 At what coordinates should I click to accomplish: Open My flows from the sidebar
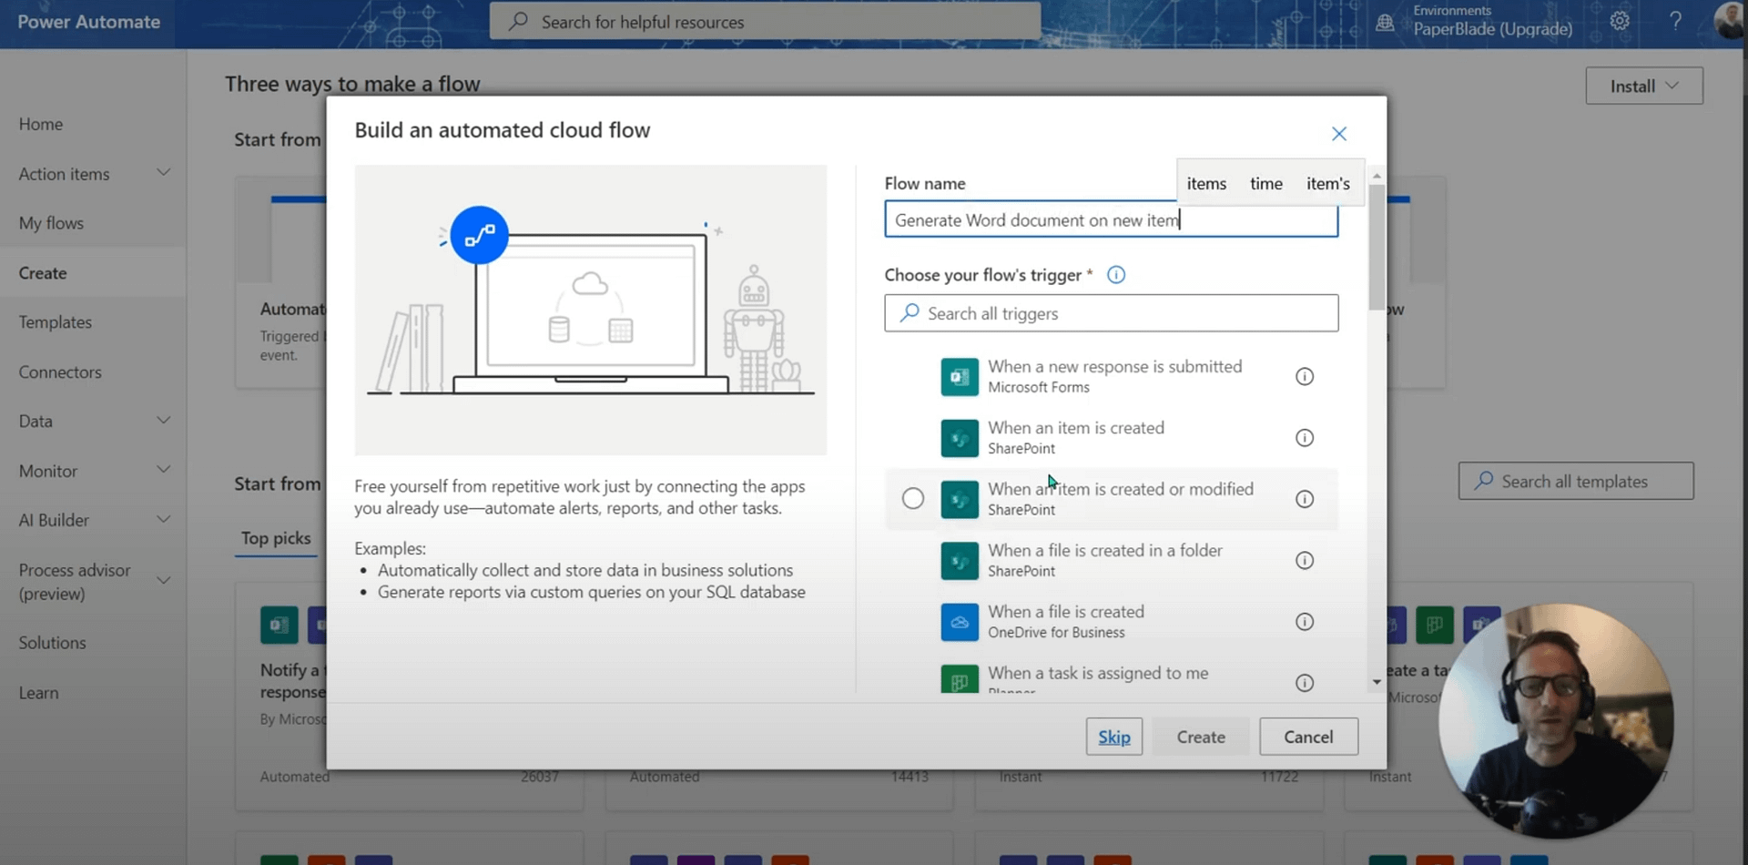click(51, 222)
